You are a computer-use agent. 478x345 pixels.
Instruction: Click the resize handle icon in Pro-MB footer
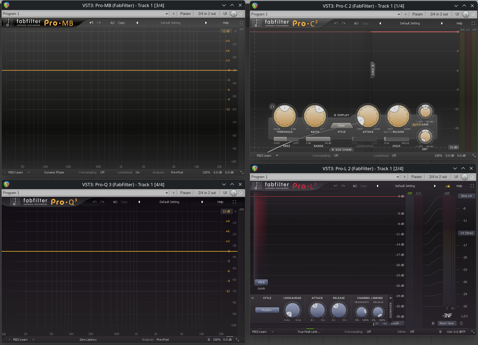click(x=242, y=172)
